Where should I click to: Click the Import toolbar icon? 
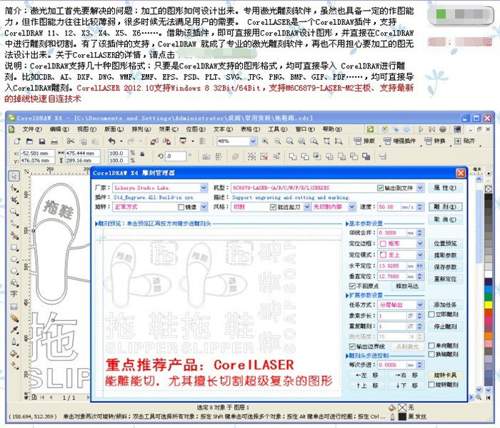pos(154,141)
